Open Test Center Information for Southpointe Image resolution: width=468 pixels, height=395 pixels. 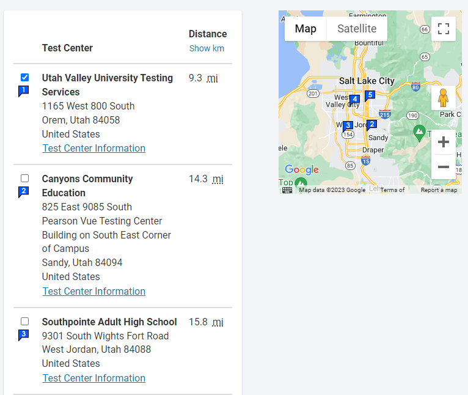coord(94,378)
